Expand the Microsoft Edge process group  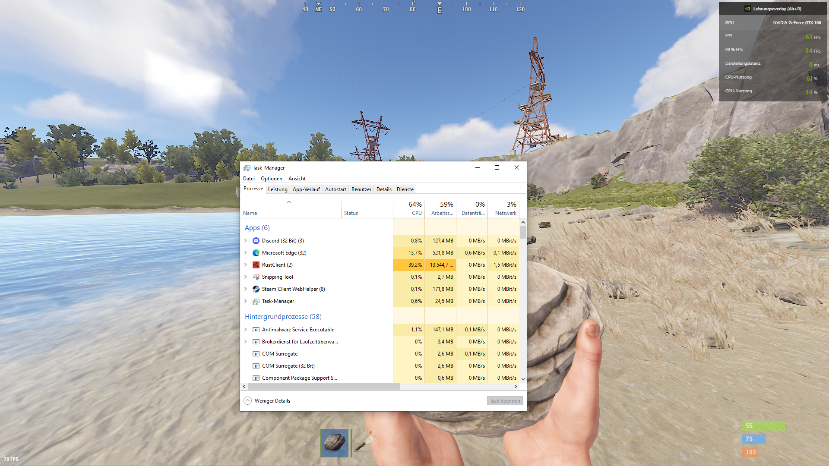point(246,253)
